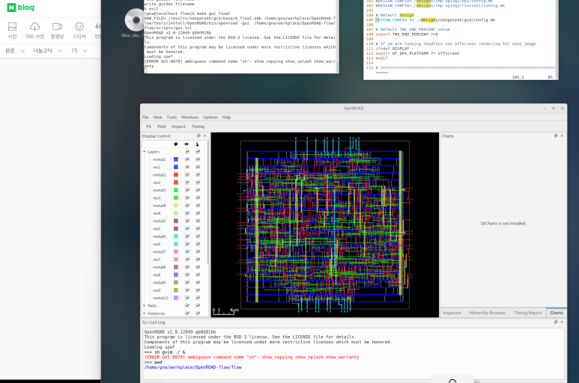Click the photo (사진) icon in blog toolbar
The height and width of the screenshot is (383, 579).
(12, 27)
